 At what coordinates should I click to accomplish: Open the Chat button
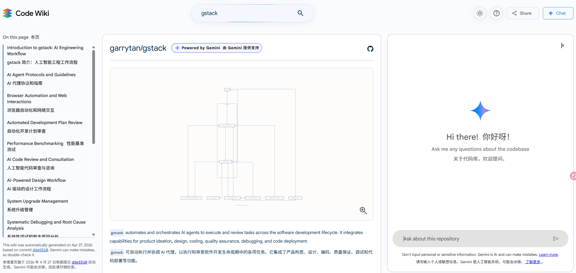pos(558,13)
